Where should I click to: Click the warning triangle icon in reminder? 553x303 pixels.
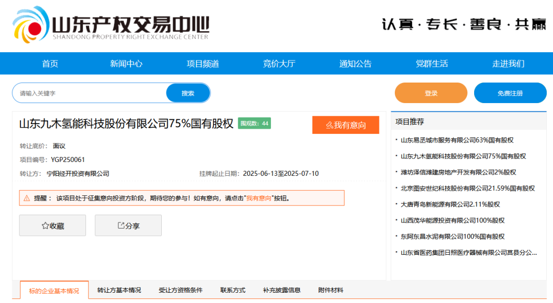[27, 198]
